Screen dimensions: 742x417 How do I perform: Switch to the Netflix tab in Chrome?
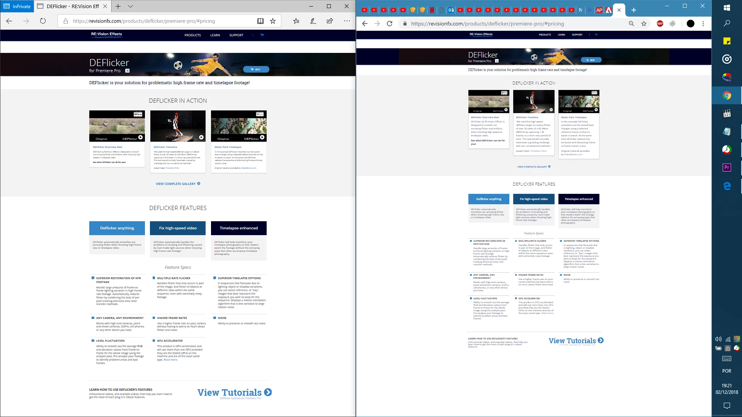pos(432,10)
